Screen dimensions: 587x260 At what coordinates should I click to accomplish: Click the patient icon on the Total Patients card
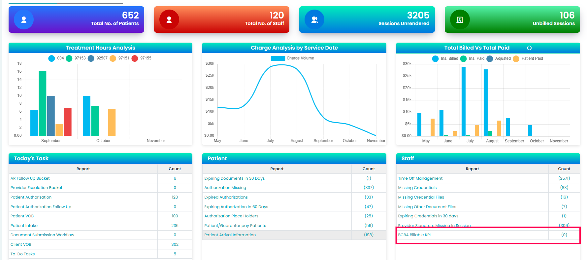coord(24,20)
